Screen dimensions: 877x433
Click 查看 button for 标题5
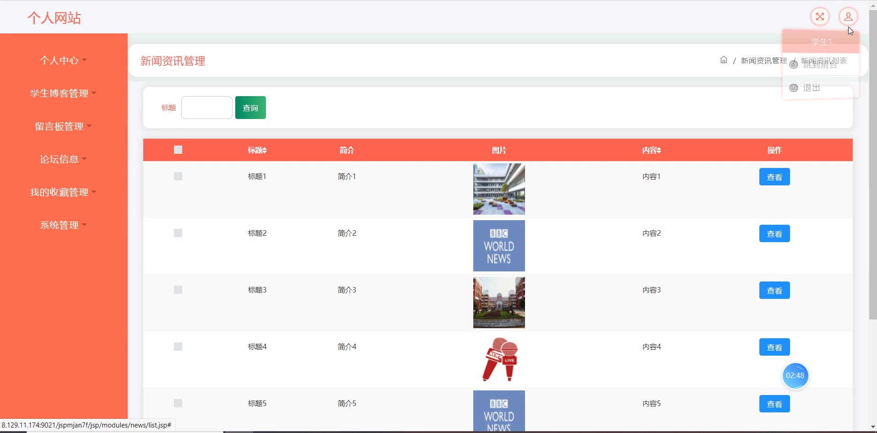tap(774, 404)
